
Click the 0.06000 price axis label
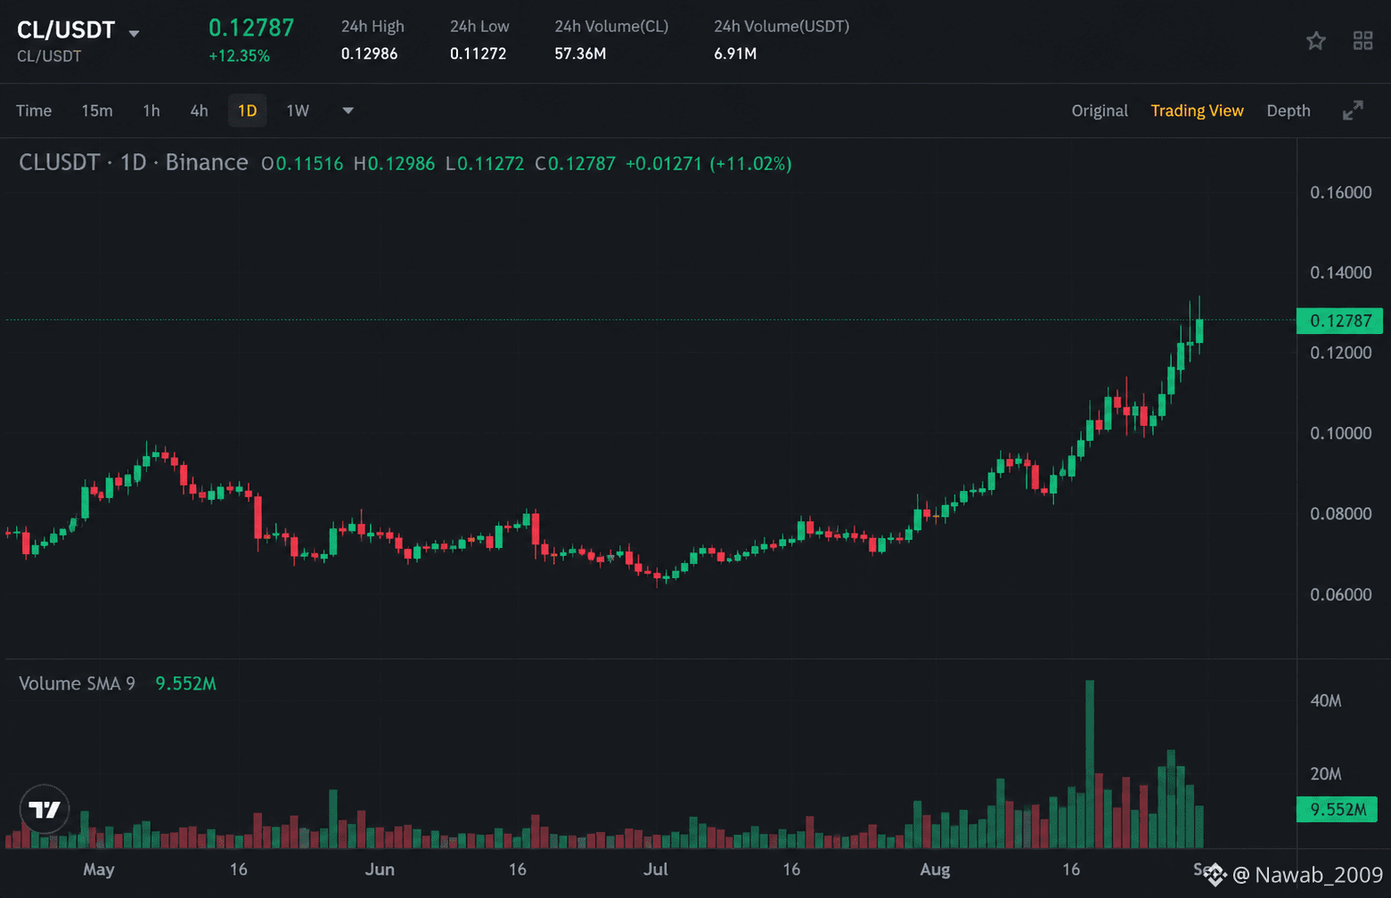(x=1340, y=594)
